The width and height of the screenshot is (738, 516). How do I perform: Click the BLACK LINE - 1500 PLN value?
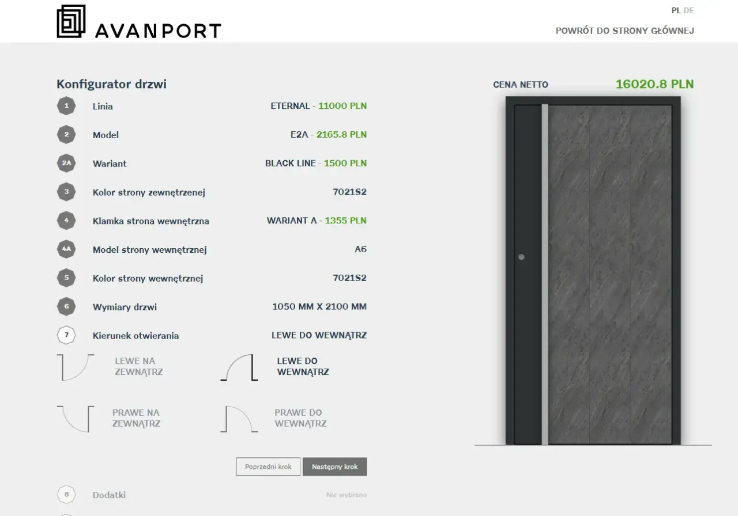pos(316,164)
